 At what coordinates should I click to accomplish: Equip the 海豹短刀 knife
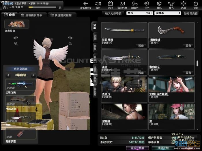(188, 73)
